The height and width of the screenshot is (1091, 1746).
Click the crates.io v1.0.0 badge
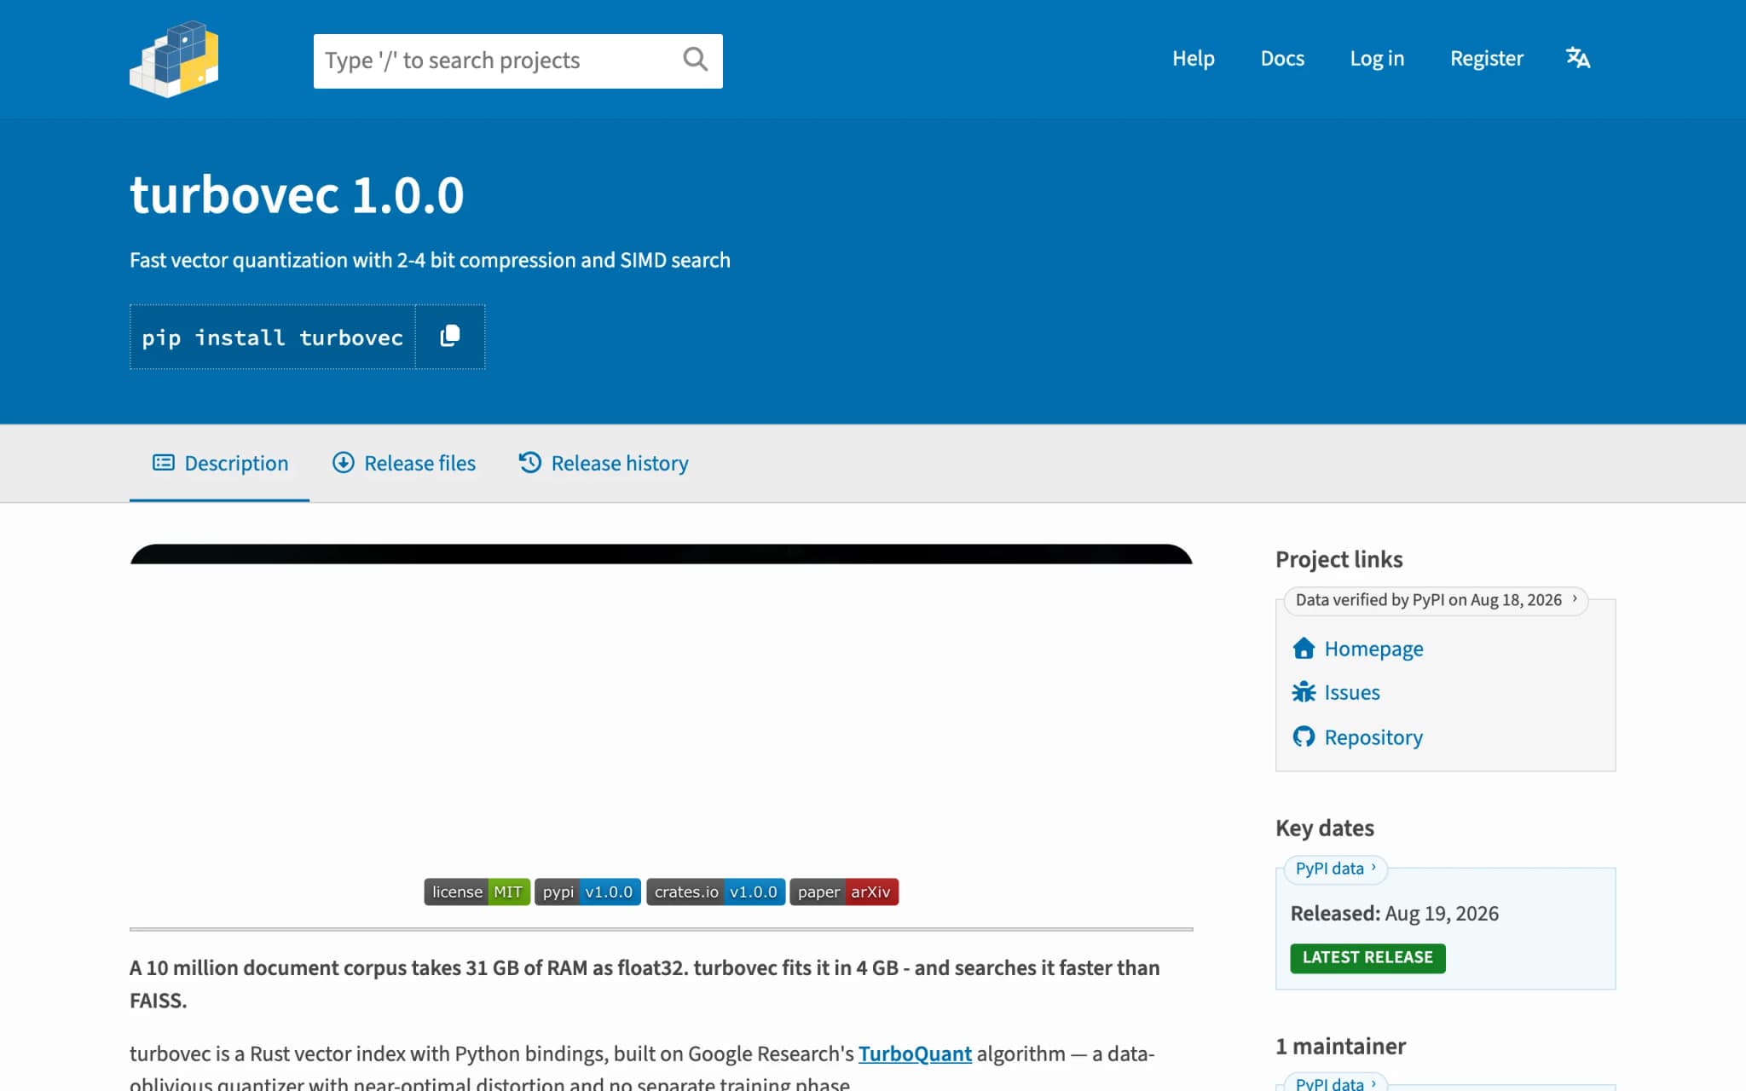tap(715, 892)
